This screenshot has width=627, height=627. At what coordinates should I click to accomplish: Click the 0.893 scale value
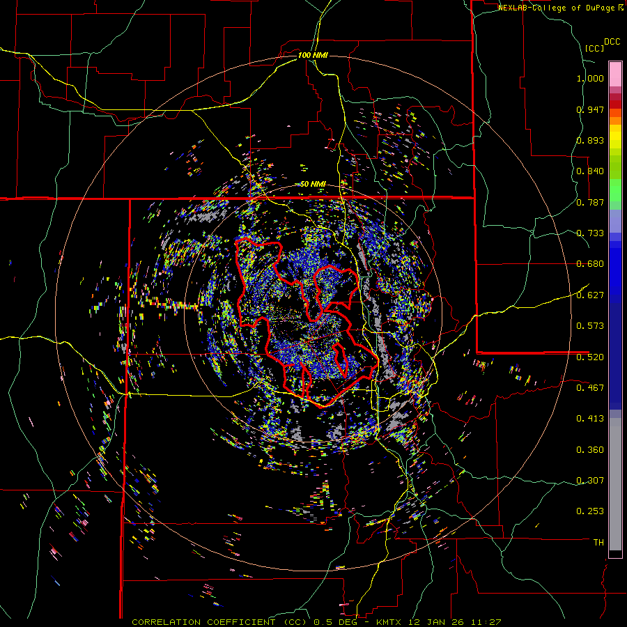590,140
